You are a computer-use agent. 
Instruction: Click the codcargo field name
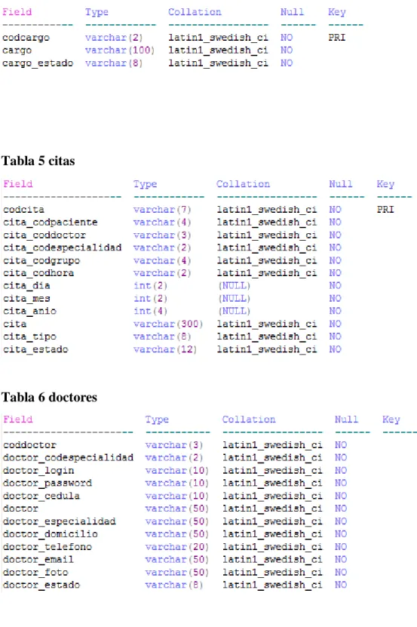[x=26, y=38]
